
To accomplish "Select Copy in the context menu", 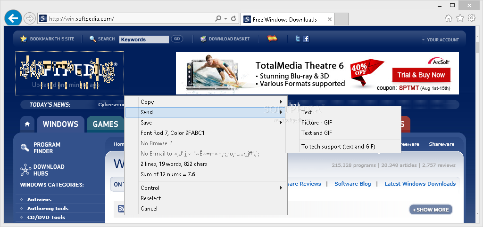I will coord(206,102).
